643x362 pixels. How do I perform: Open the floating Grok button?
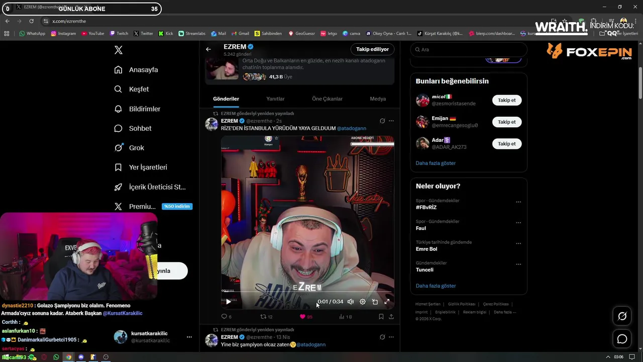click(622, 316)
